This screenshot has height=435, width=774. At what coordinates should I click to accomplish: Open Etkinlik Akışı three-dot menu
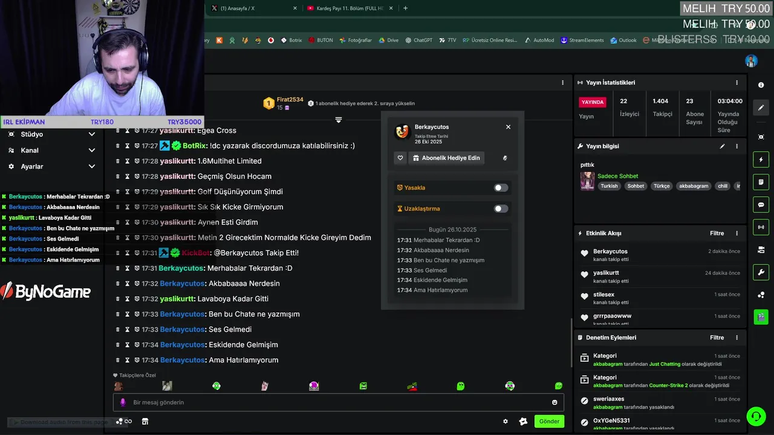click(737, 233)
